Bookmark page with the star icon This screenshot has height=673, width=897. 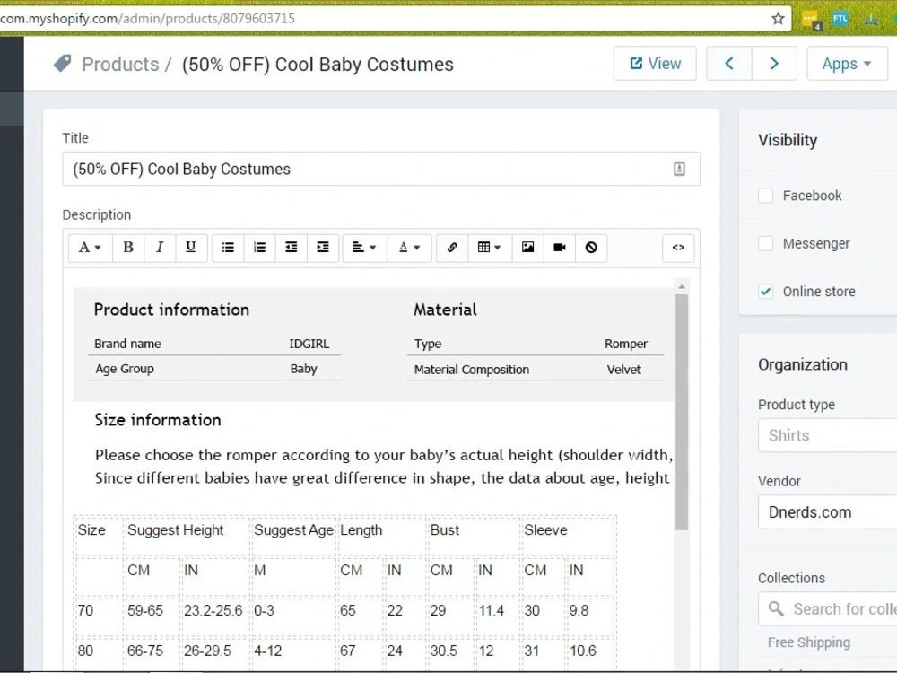(x=778, y=18)
